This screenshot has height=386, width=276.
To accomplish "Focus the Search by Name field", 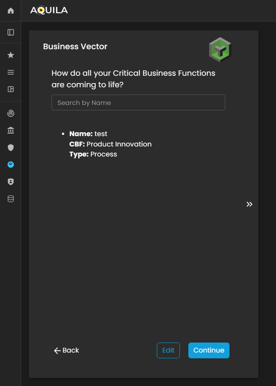I will tap(138, 103).
